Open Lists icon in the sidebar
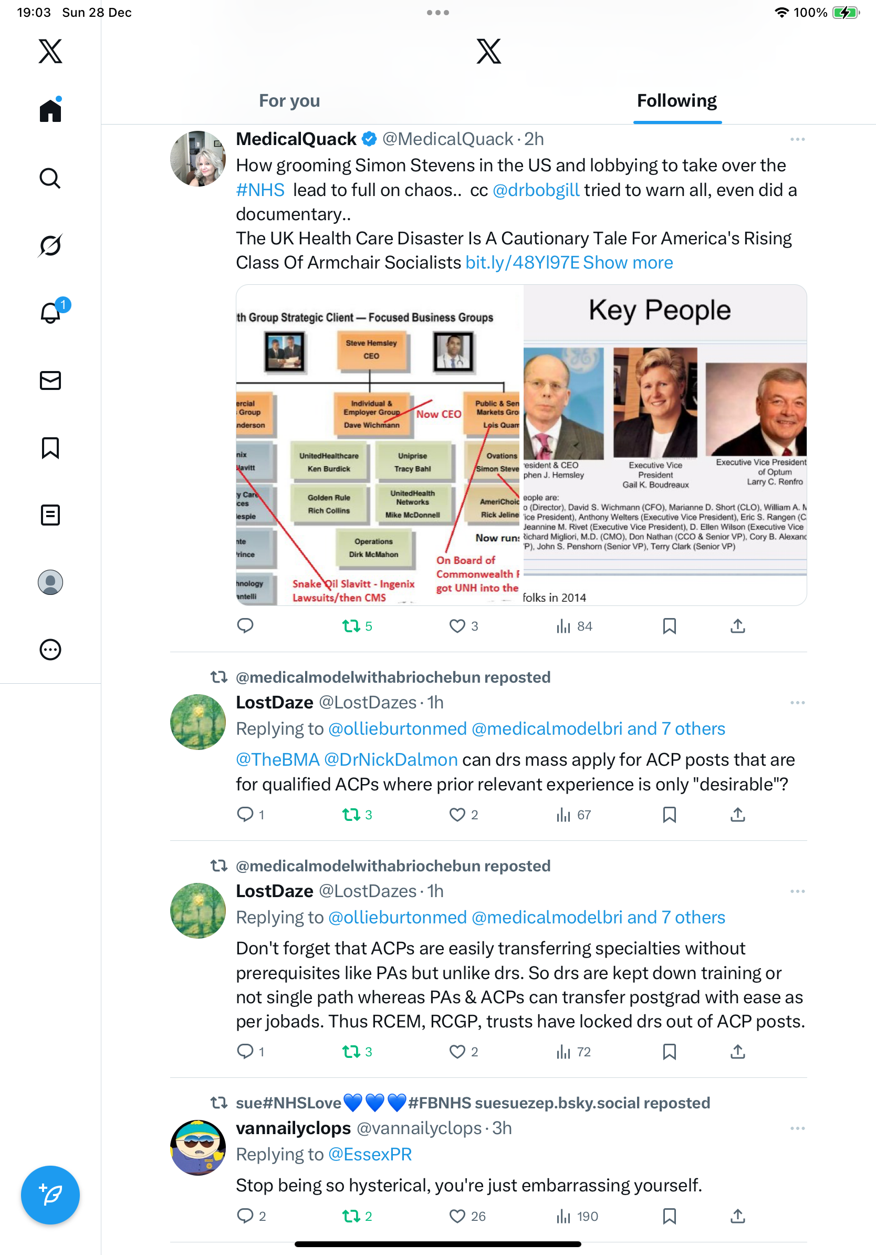876x1255 pixels. tap(50, 515)
